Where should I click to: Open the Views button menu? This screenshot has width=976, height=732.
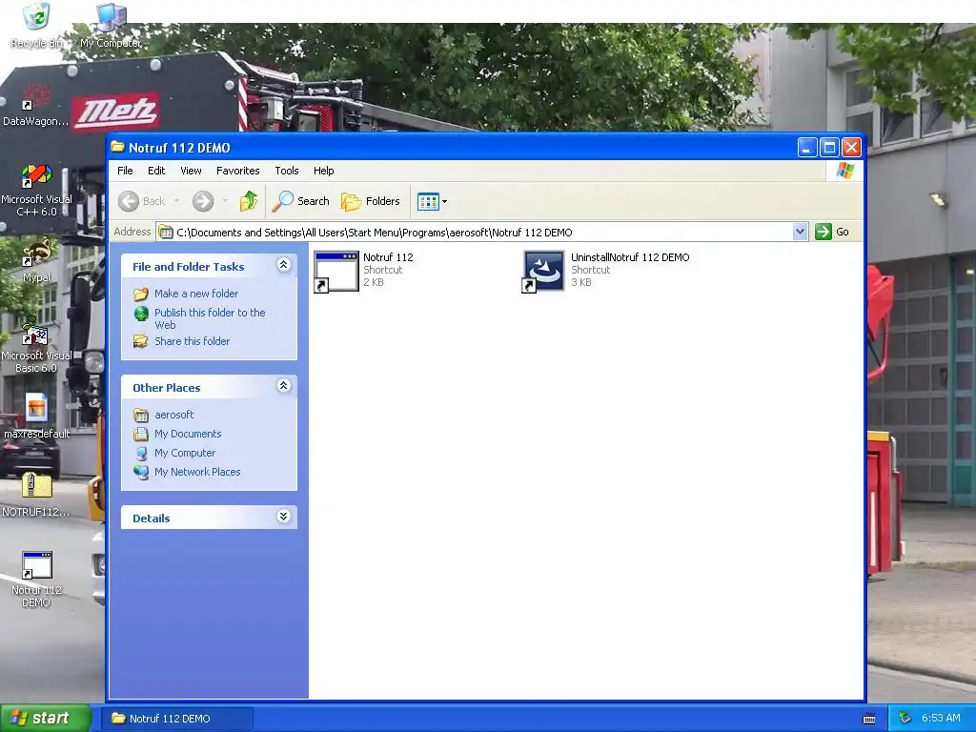click(432, 201)
